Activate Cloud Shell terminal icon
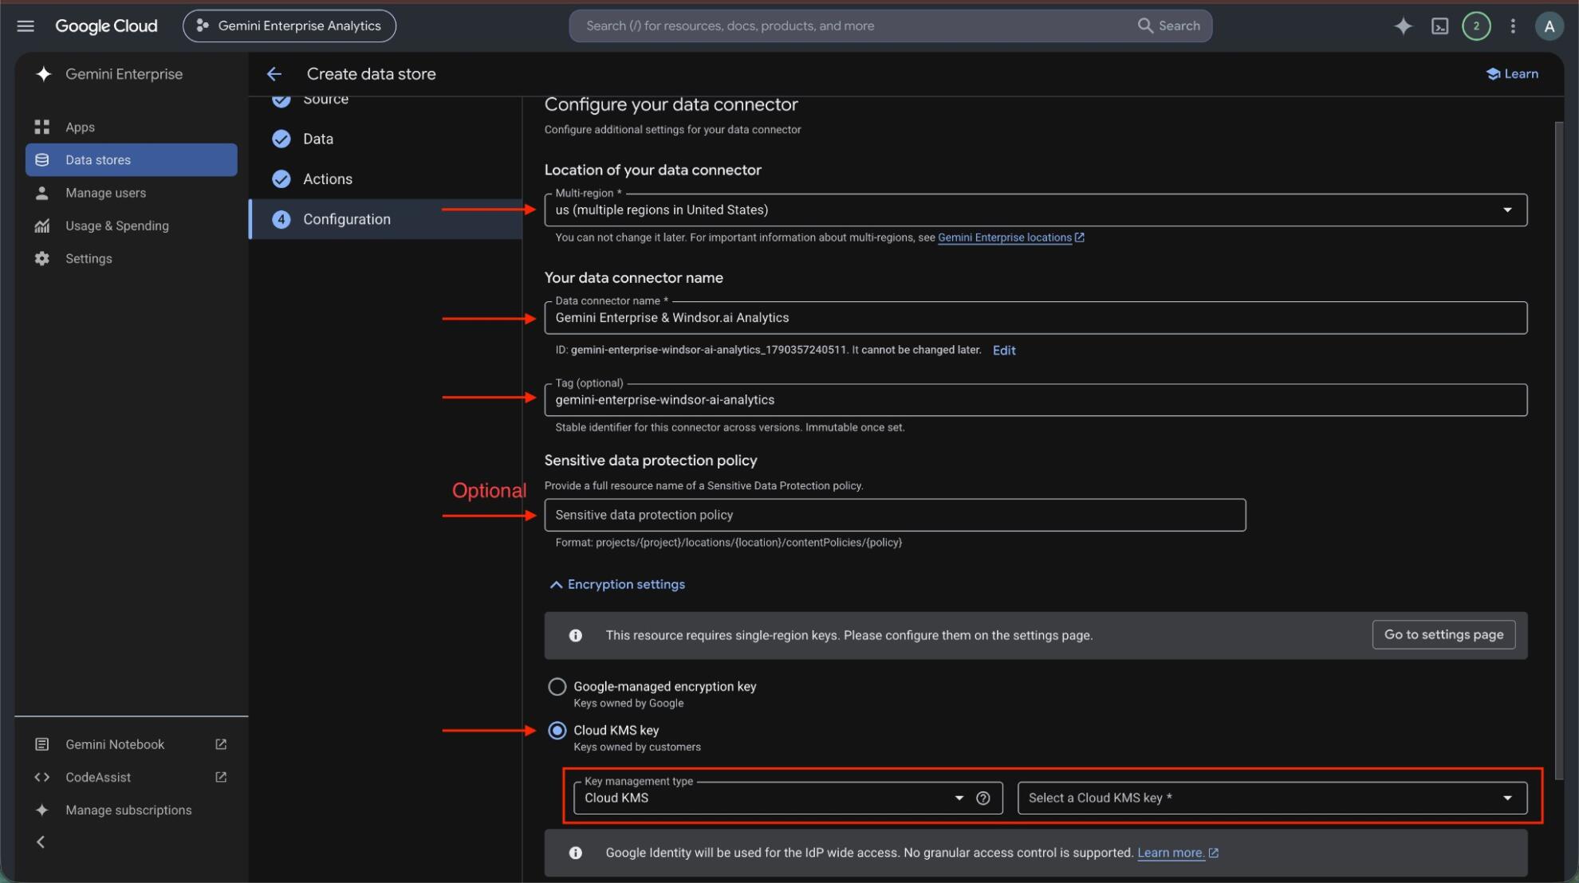The image size is (1579, 883). (1439, 26)
